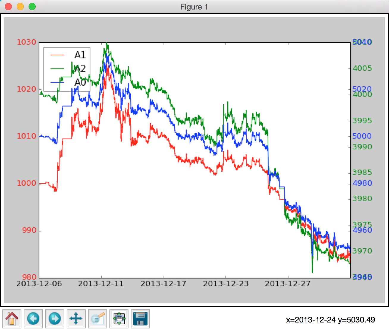Click the 1020 red axis label
The width and height of the screenshot is (389, 332).
tap(26, 89)
